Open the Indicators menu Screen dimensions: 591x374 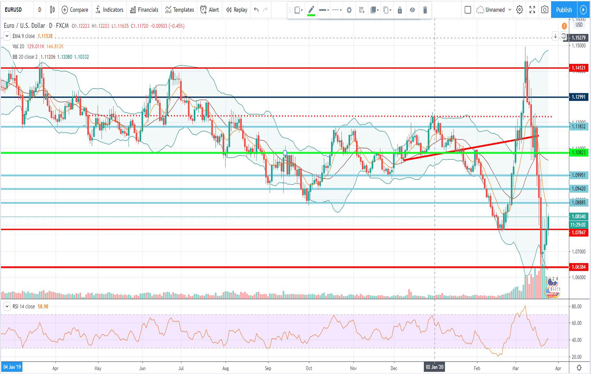pos(109,10)
